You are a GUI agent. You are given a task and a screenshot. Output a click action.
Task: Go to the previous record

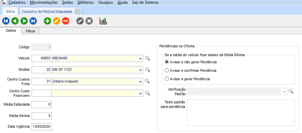[x=15, y=21]
